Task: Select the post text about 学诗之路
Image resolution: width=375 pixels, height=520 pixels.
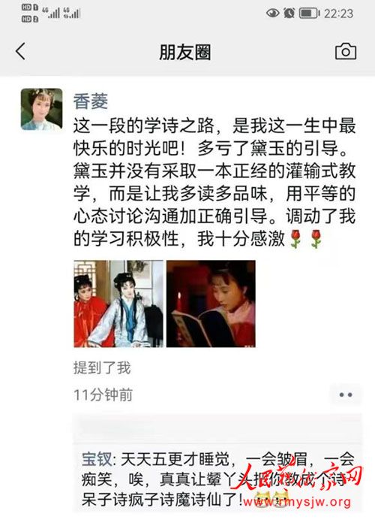Action: coord(214,182)
